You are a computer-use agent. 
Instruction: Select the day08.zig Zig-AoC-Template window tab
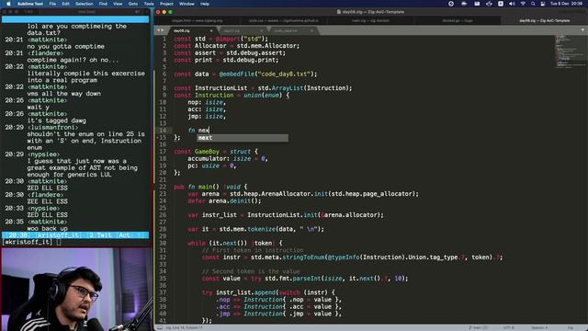[x=544, y=20]
